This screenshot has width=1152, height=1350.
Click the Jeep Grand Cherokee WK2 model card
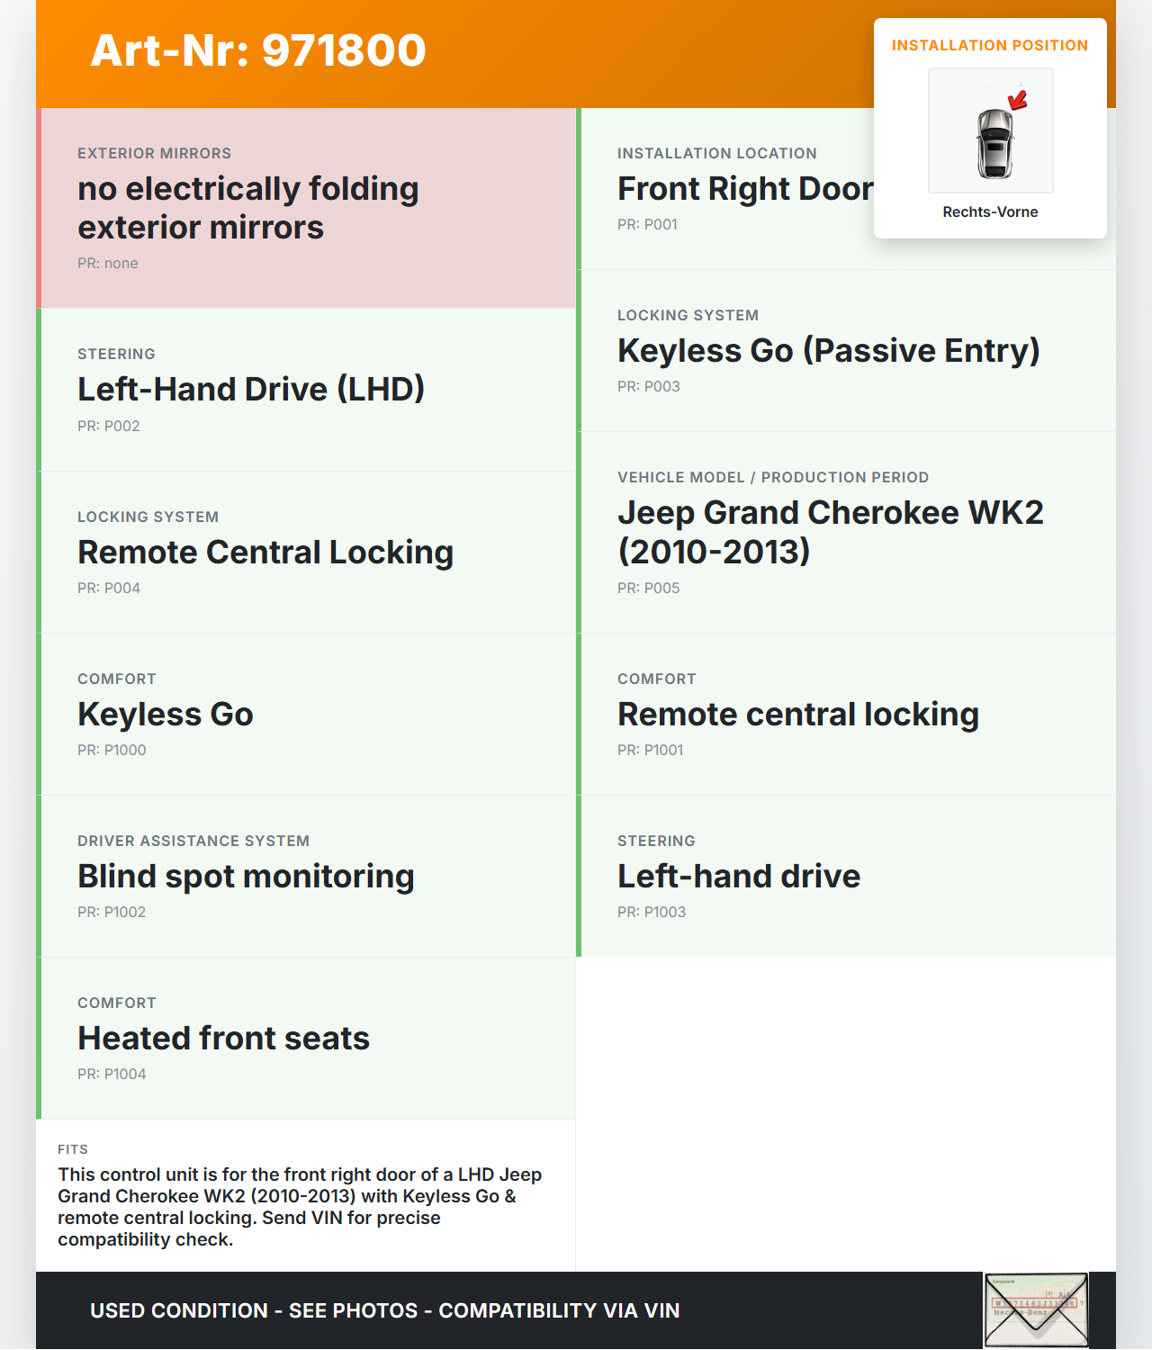(846, 532)
